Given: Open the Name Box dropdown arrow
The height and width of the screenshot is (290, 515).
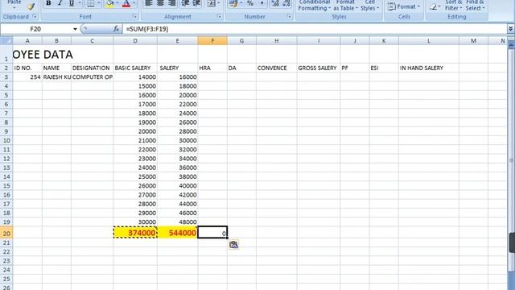Looking at the screenshot, I should coord(75,29).
